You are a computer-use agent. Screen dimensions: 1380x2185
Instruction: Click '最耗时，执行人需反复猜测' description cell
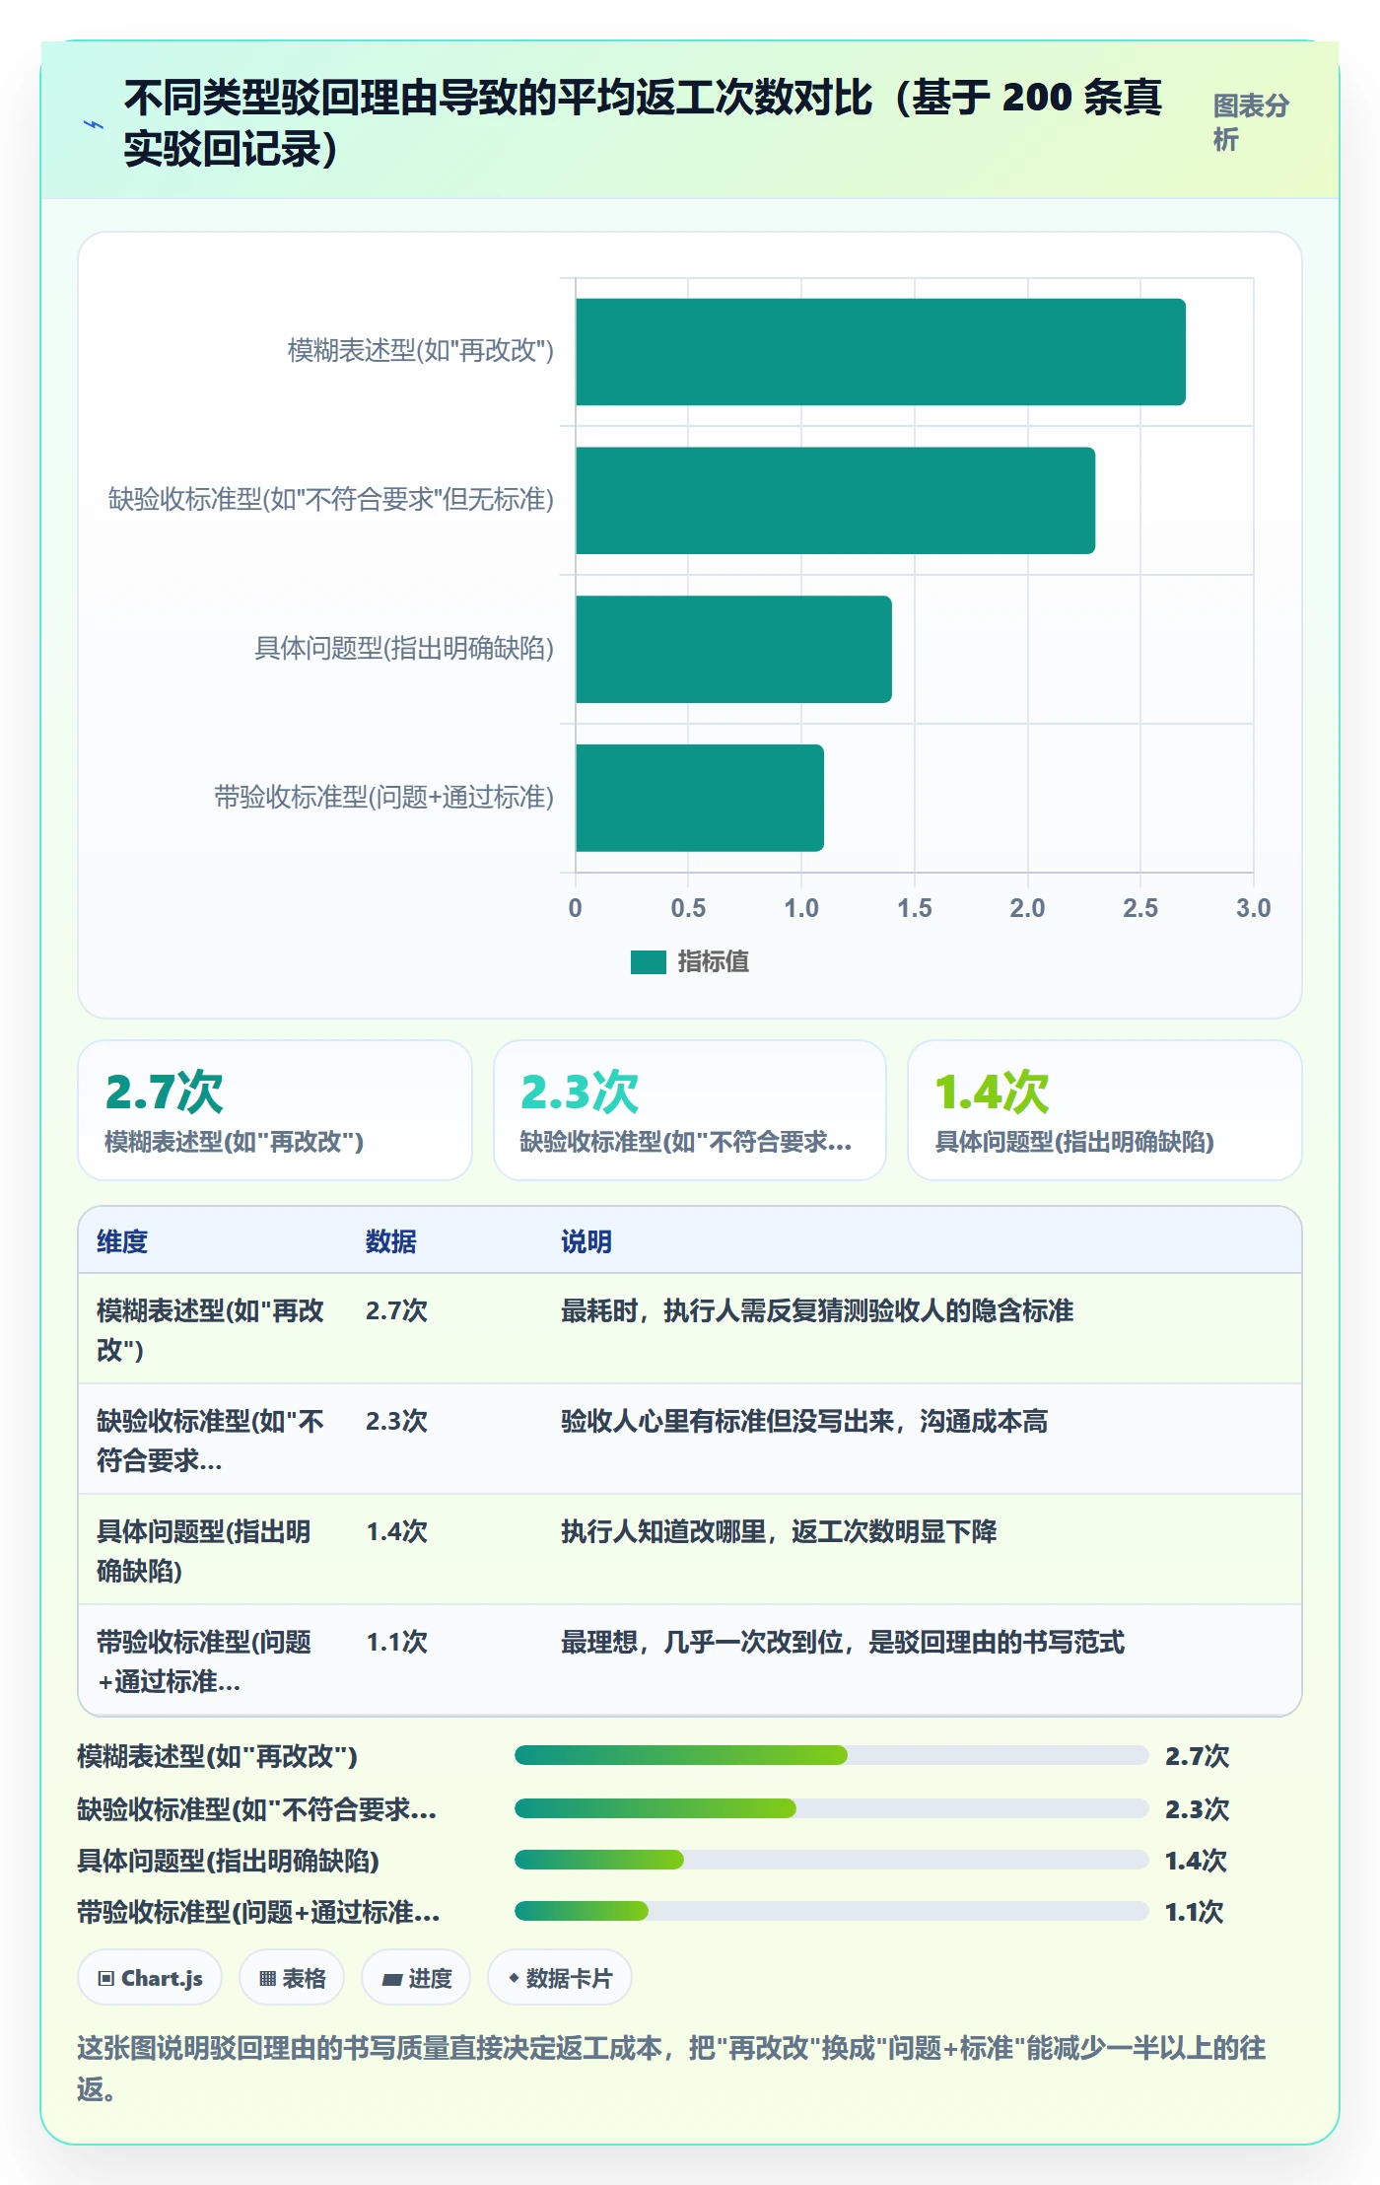[817, 1310]
